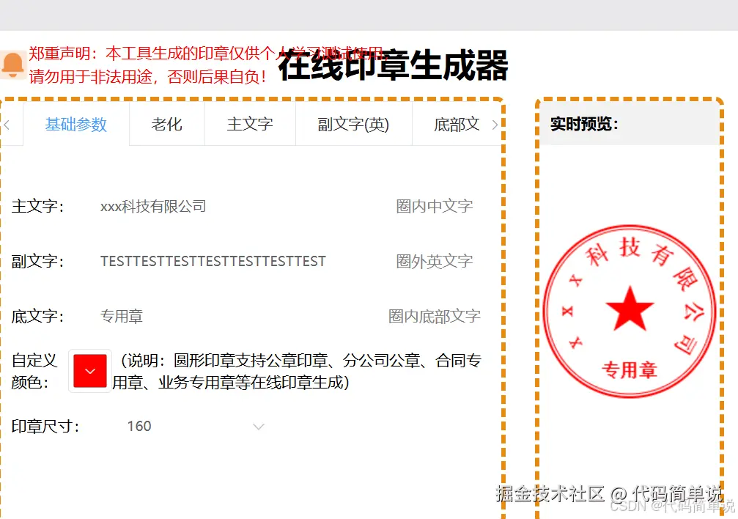738x519 pixels.
Task: Focus the 底文字 input containing 专用章
Action: pos(235,316)
